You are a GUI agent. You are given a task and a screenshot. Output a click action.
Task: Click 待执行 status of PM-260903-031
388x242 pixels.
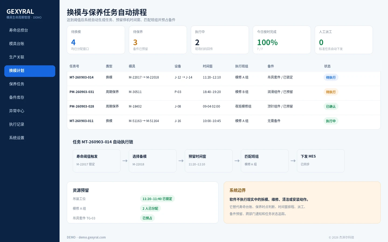click(x=331, y=92)
